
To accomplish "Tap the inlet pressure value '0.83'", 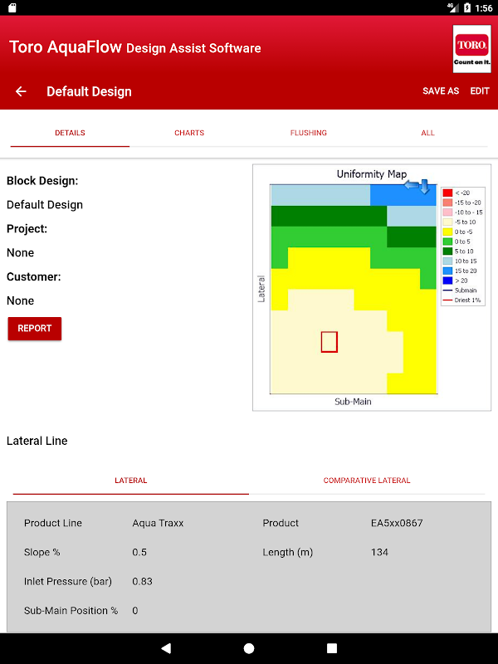I will click(142, 582).
